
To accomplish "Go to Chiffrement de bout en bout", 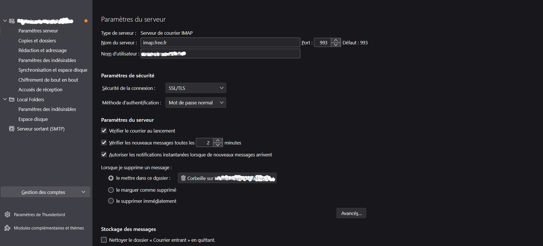I will 48,80.
